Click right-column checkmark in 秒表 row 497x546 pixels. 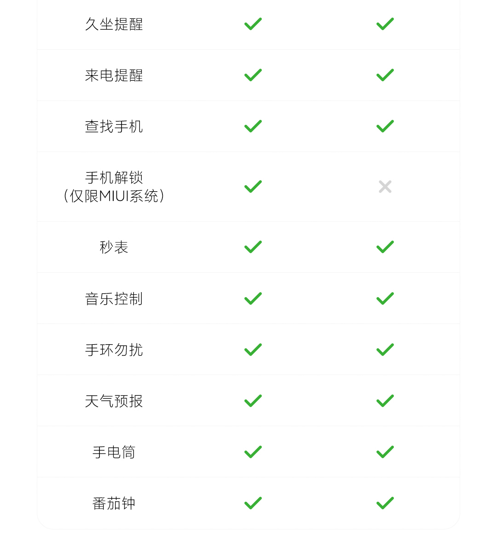coord(385,247)
